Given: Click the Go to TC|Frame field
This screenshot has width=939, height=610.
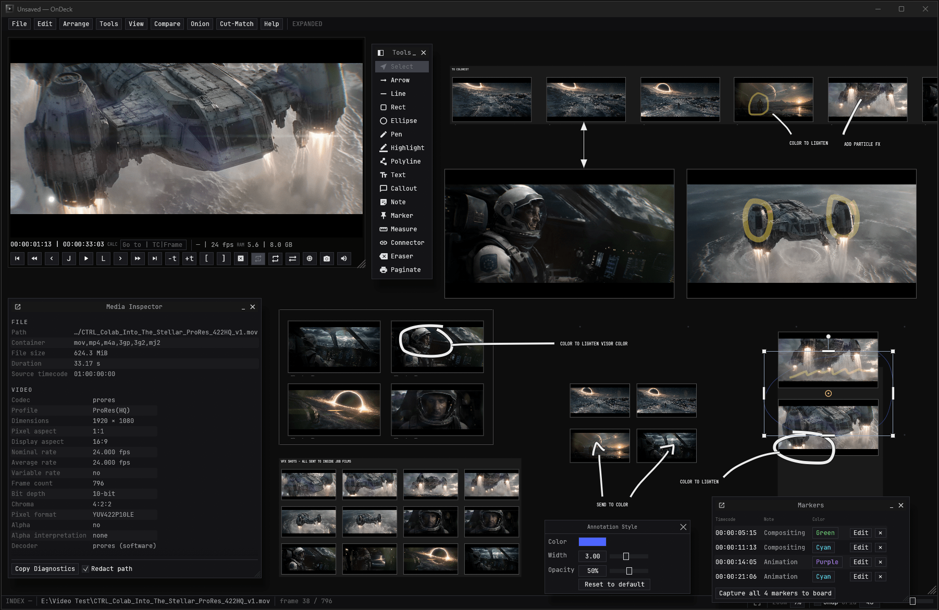Looking at the screenshot, I should [x=153, y=245].
